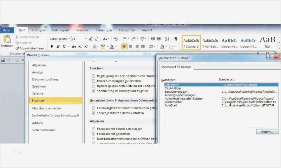Open the text effects glowing A

[94, 47]
